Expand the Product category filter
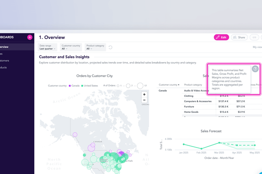This screenshot has width=262, height=174. coord(95,47)
